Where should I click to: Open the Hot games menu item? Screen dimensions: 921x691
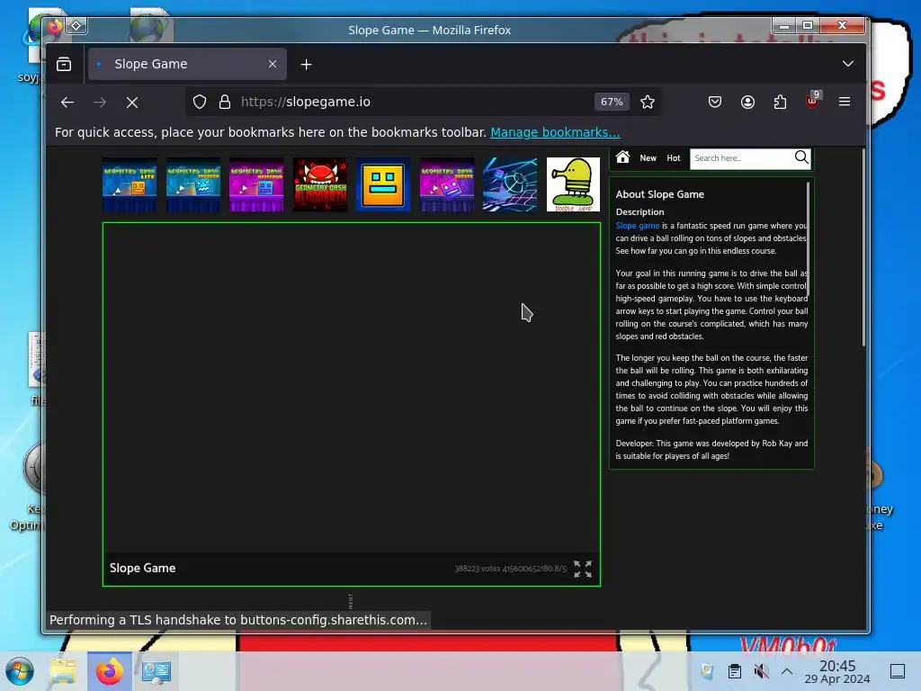tap(673, 158)
